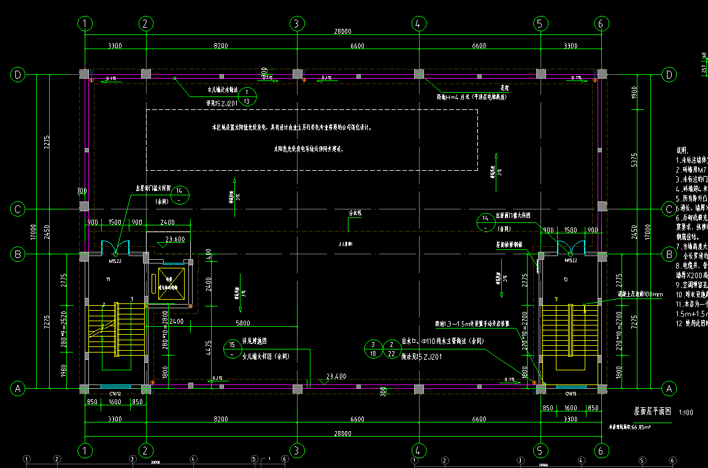Screen dimensions: 708x468
Task: Select the left M1522 double door symbol
Action: [116, 247]
